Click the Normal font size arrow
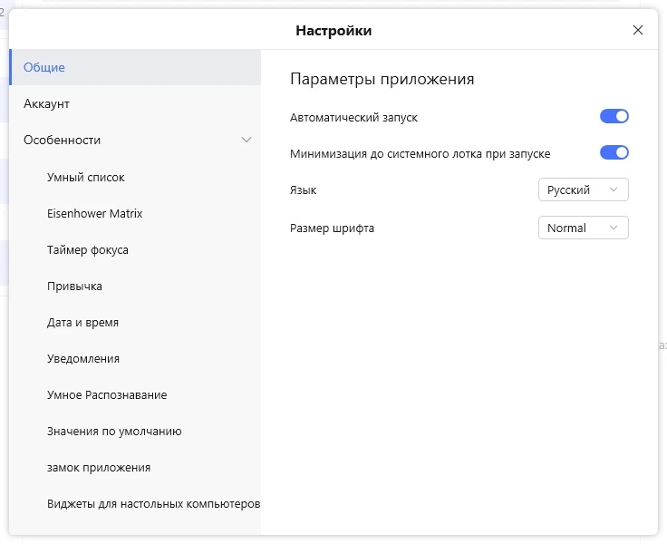Viewport: 667px width, 544px height. (x=613, y=228)
